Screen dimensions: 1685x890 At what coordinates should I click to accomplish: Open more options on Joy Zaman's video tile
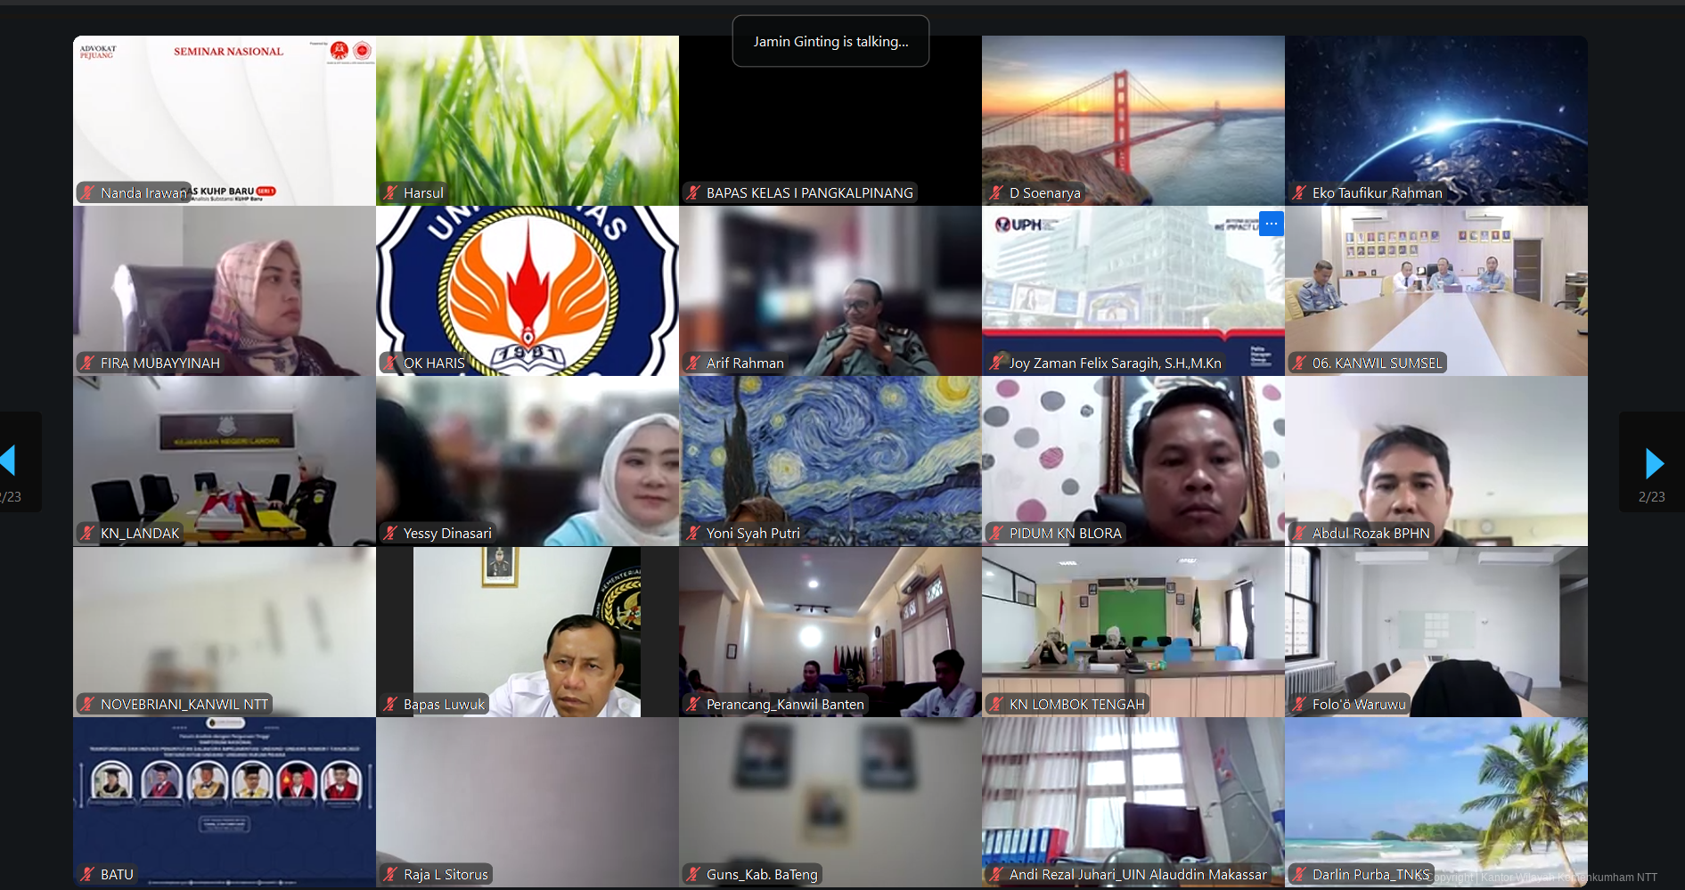point(1271,224)
